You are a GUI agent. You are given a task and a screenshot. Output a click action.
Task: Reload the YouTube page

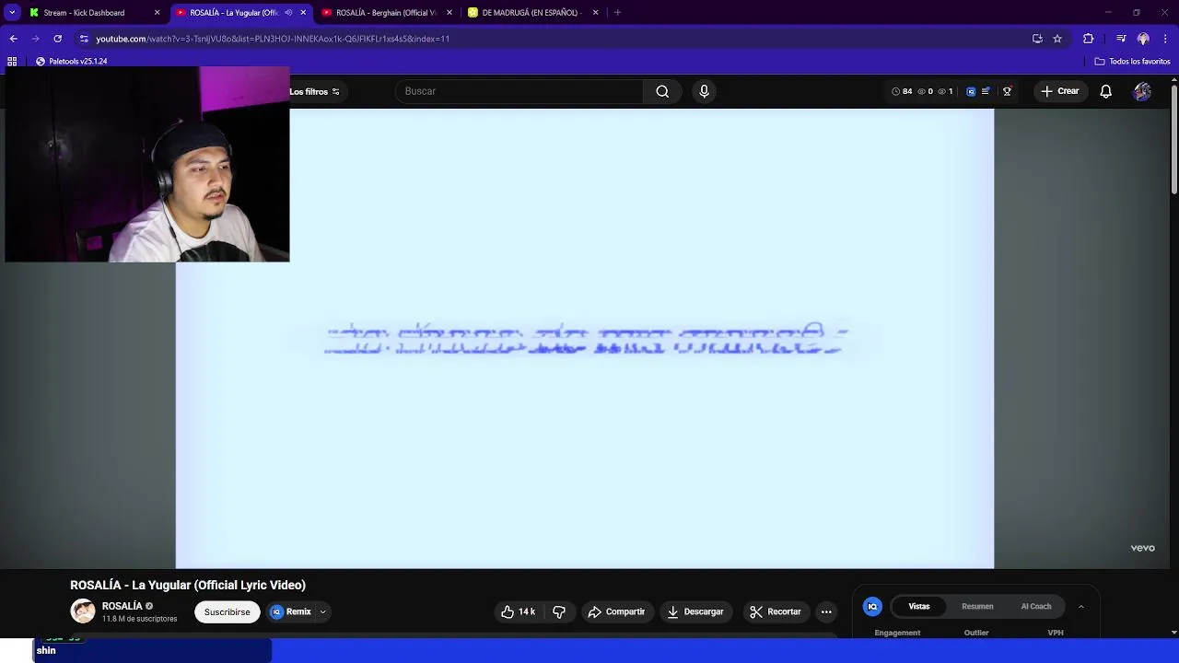57,39
